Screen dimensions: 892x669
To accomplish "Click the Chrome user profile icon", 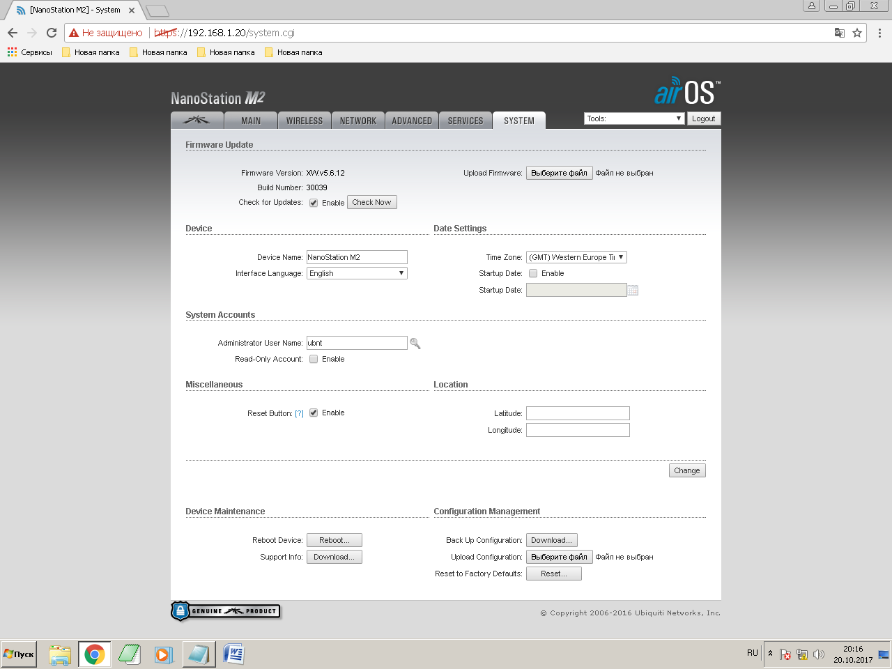I will tap(811, 6).
